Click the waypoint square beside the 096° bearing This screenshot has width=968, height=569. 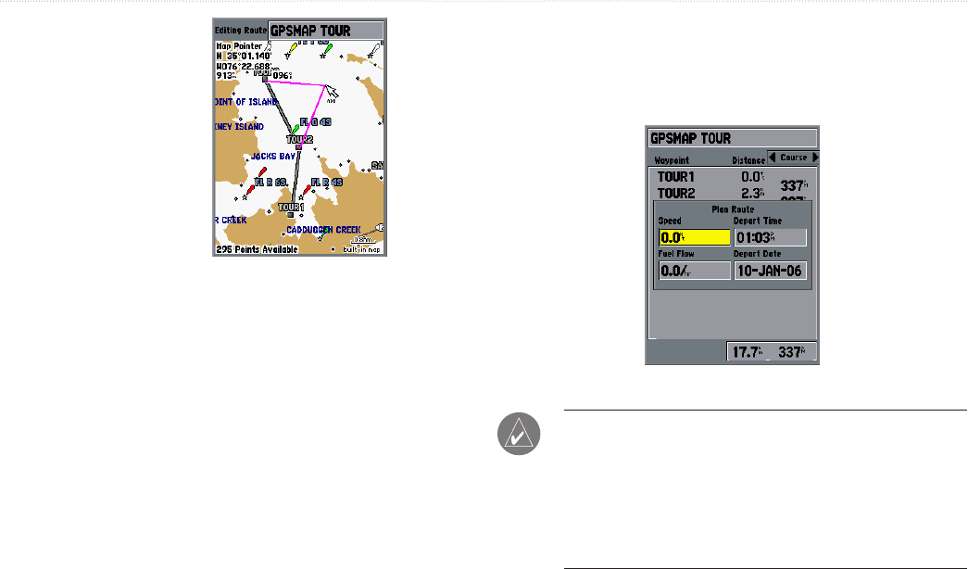pos(266,79)
